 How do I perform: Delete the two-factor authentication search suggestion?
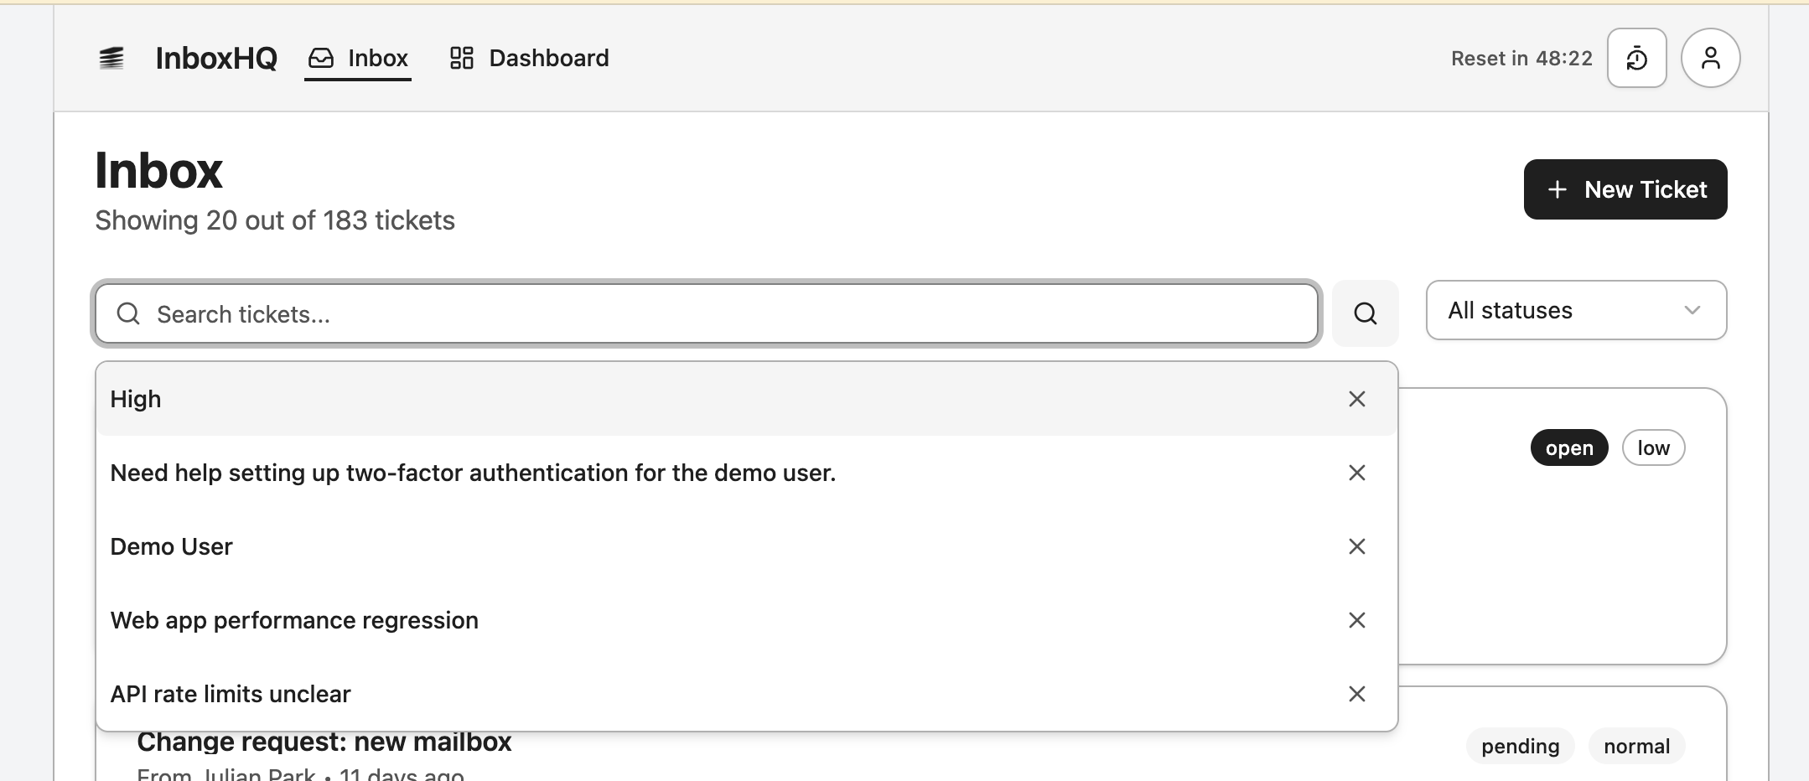coord(1356,473)
